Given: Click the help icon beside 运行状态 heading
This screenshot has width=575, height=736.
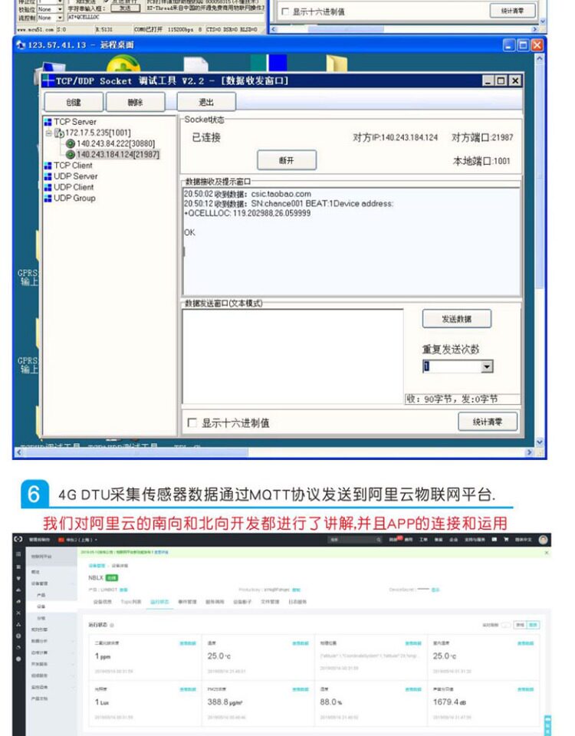Looking at the screenshot, I should click(x=112, y=625).
